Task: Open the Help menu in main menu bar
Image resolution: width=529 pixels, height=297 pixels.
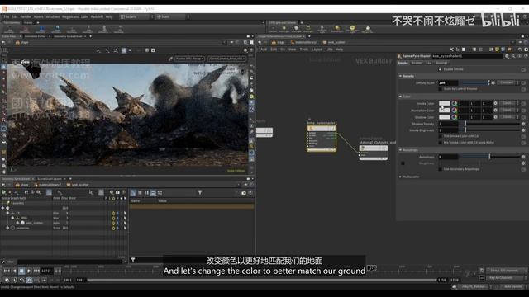Action: pos(109,16)
